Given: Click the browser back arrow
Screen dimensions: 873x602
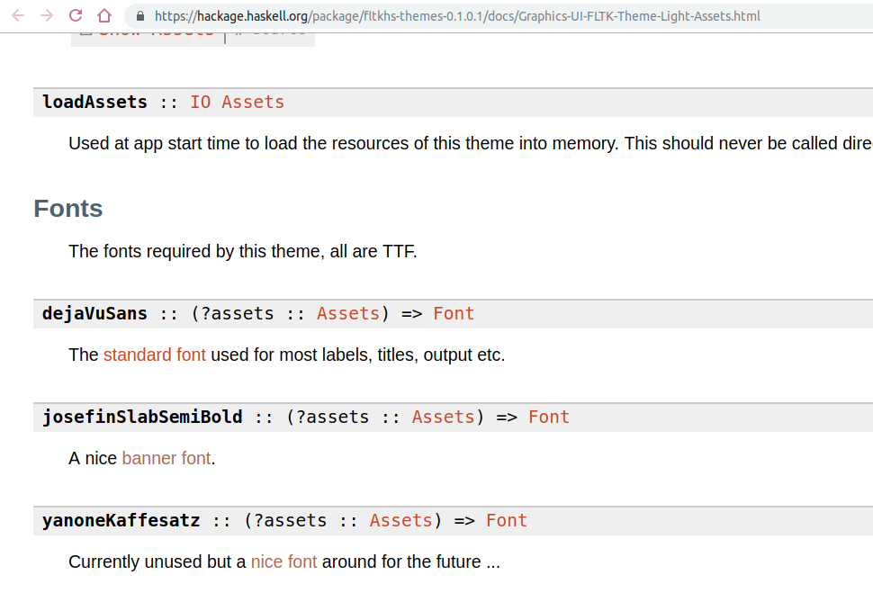Looking at the screenshot, I should click(18, 15).
